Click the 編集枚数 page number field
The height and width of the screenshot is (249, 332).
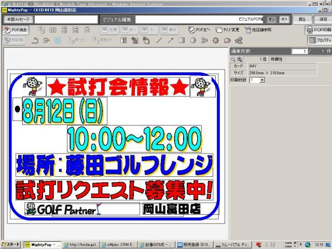299,51
